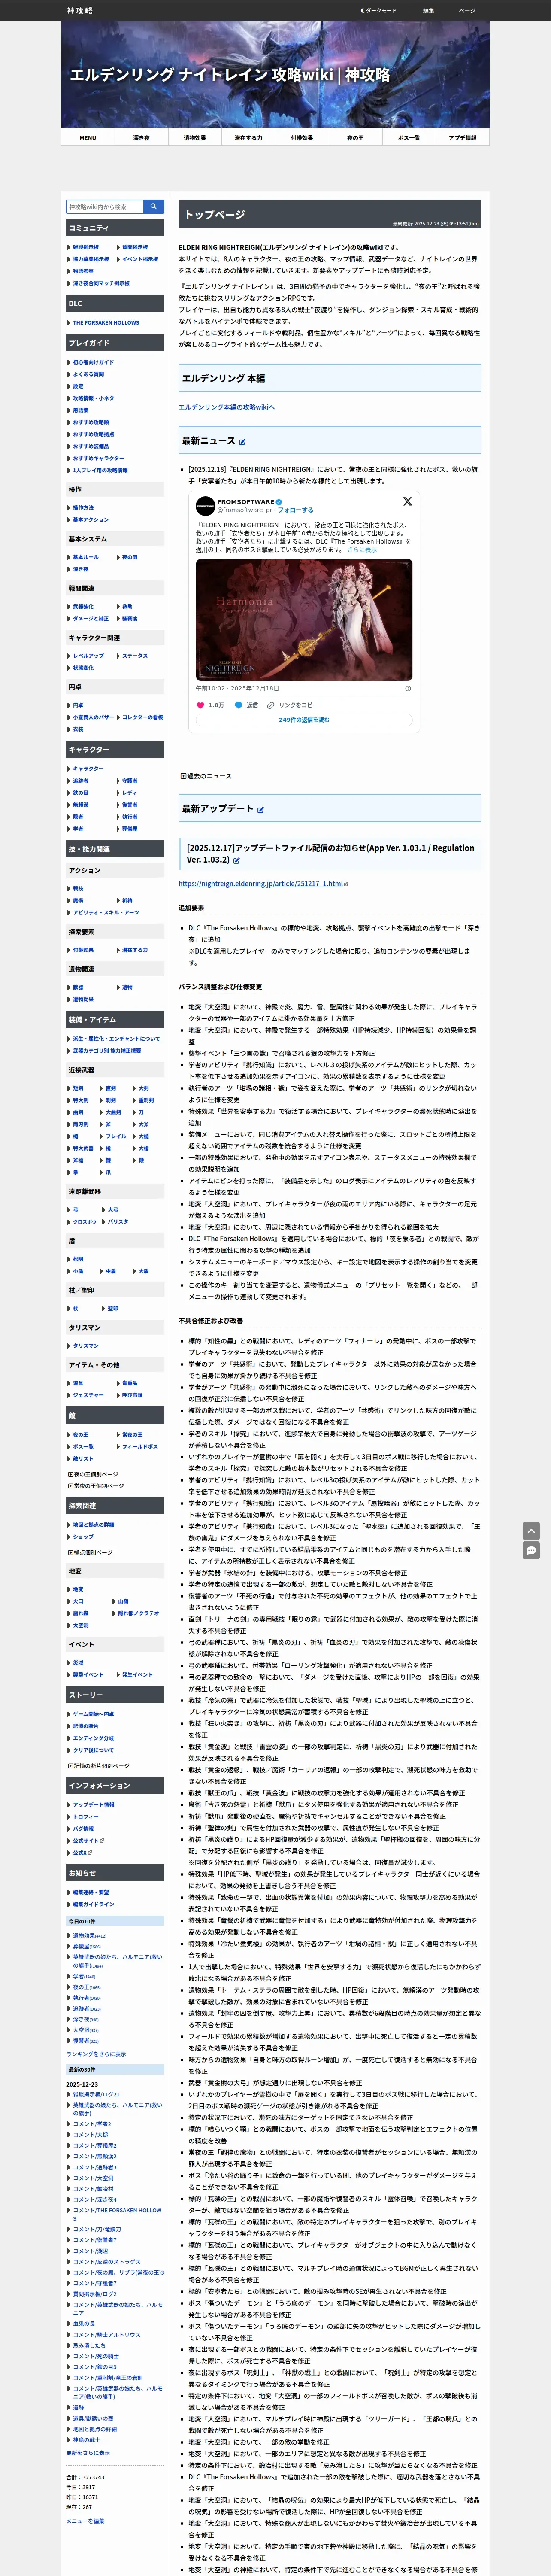Viewport: 551px width, 2576px height.
Task: Click the heart like icon on the tweet
Action: click(x=200, y=705)
